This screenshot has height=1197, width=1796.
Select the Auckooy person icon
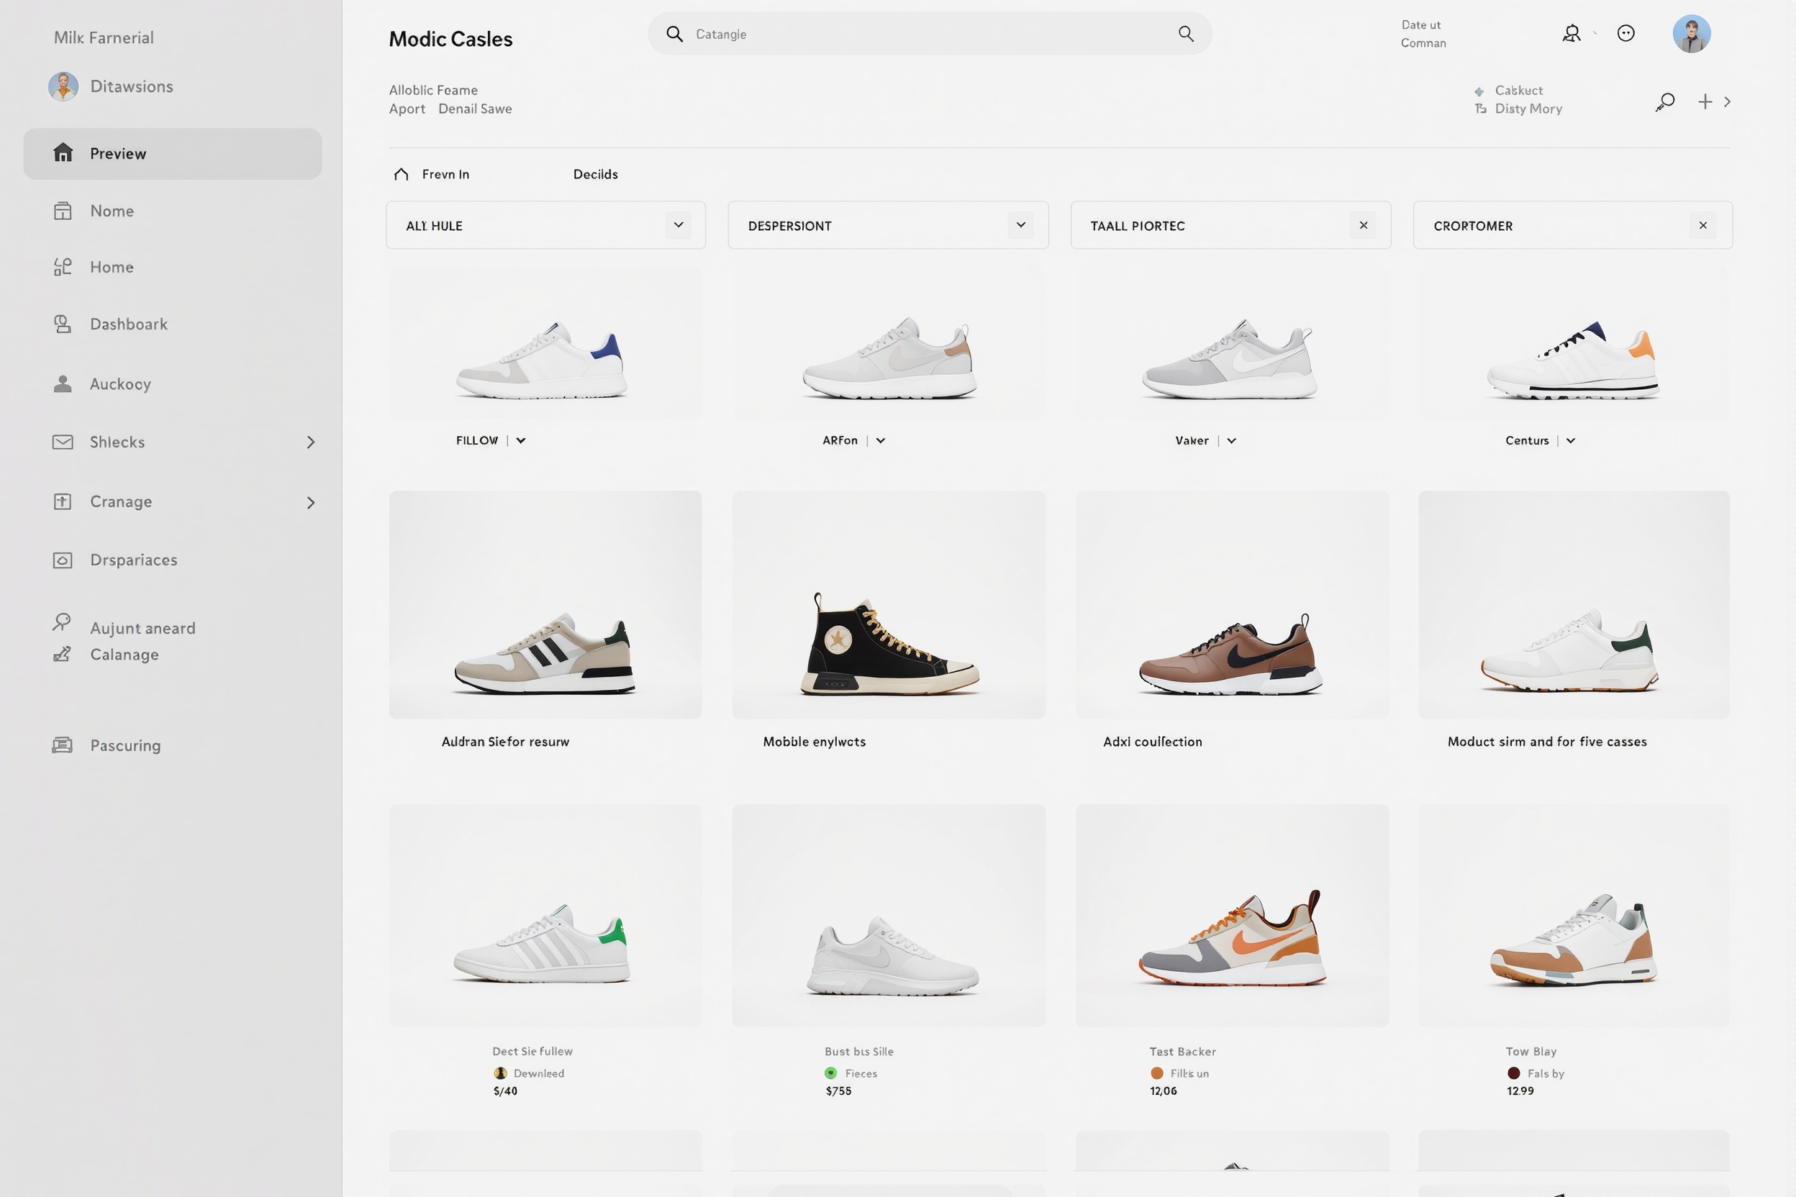click(63, 384)
